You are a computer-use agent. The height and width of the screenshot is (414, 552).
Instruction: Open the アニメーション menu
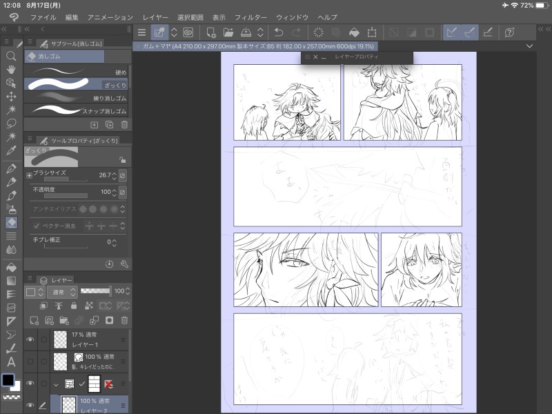(x=110, y=17)
